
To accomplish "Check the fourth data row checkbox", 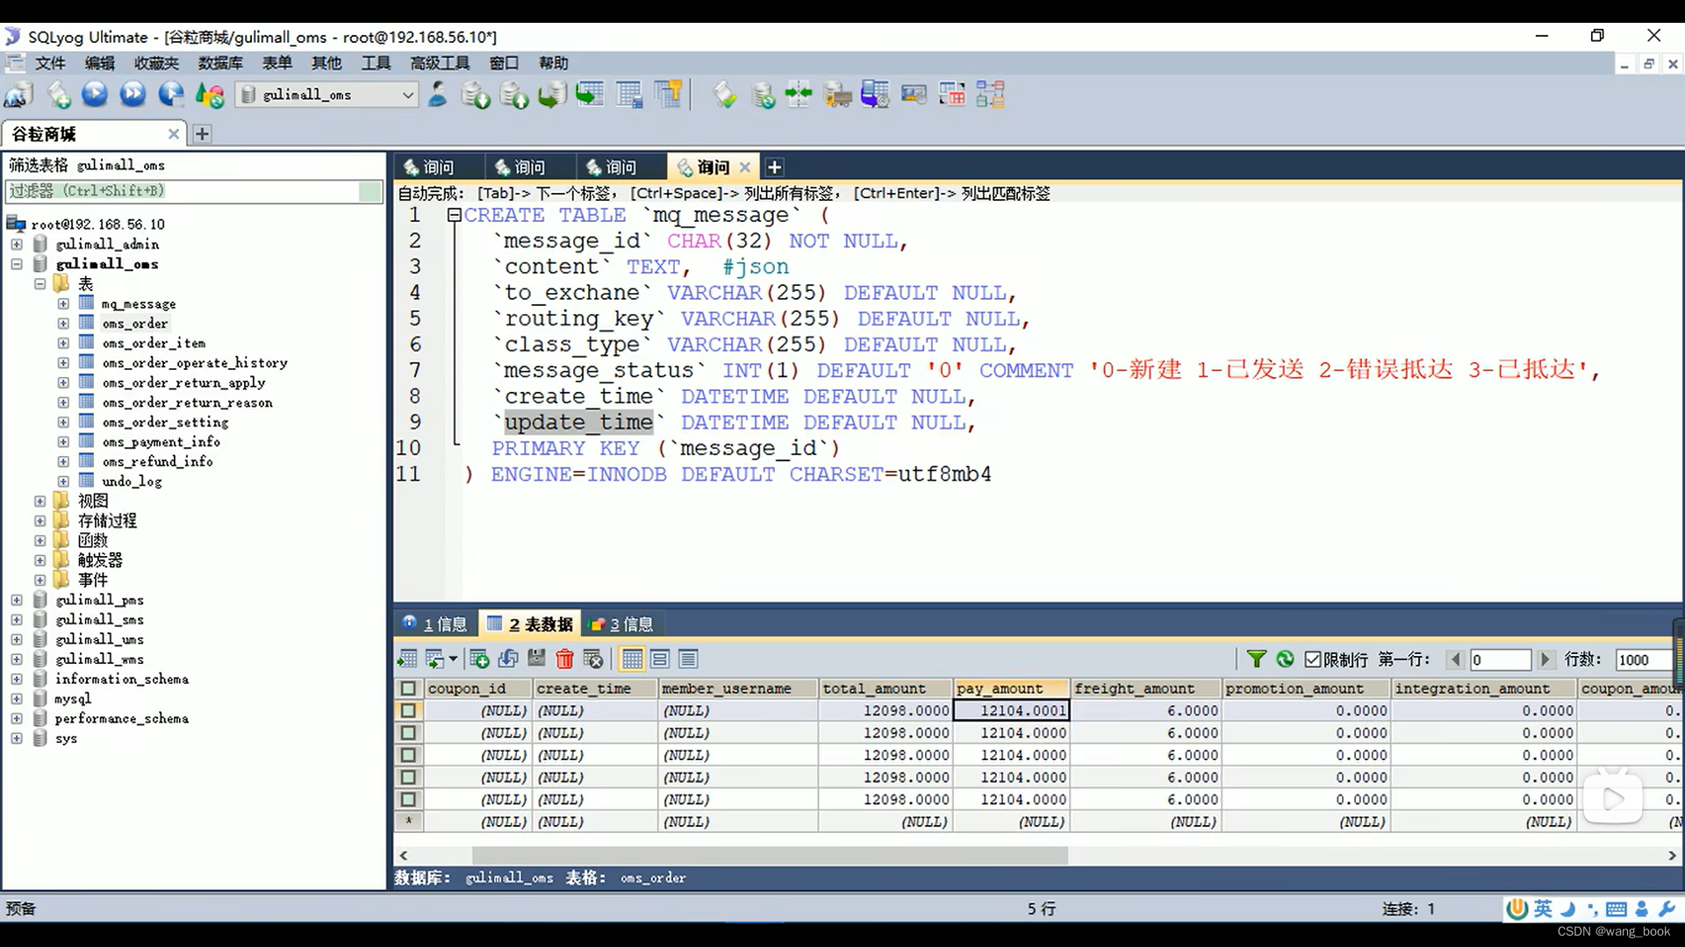I will pos(408,777).
